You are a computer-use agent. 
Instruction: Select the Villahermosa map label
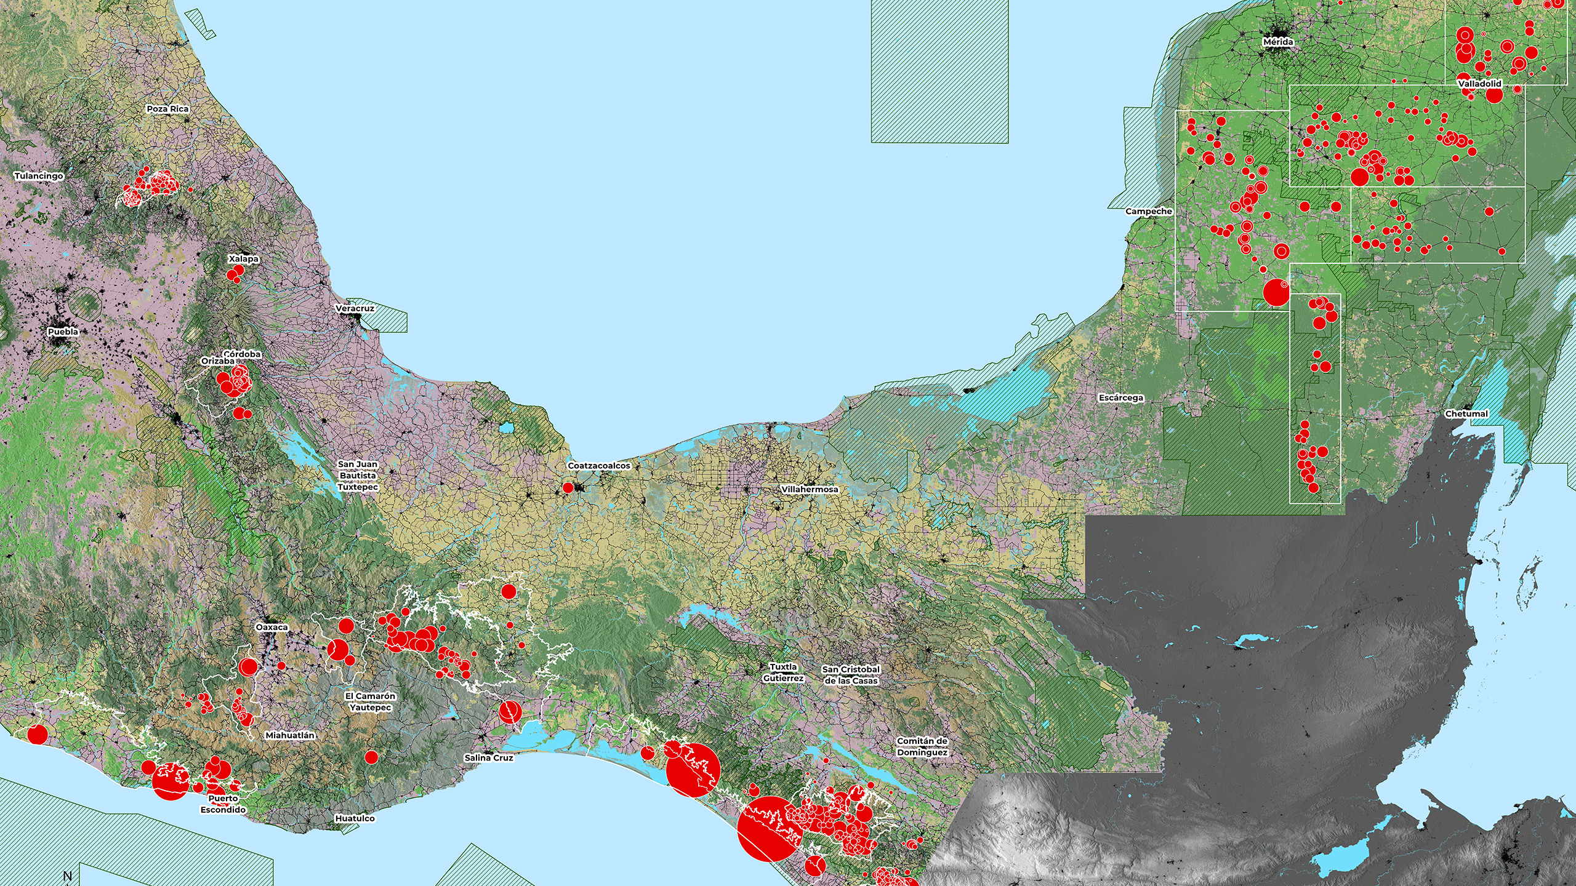click(810, 490)
